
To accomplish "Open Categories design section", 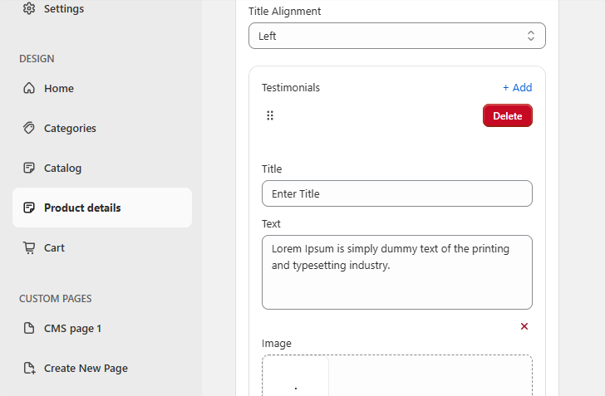I will pyautogui.click(x=102, y=128).
